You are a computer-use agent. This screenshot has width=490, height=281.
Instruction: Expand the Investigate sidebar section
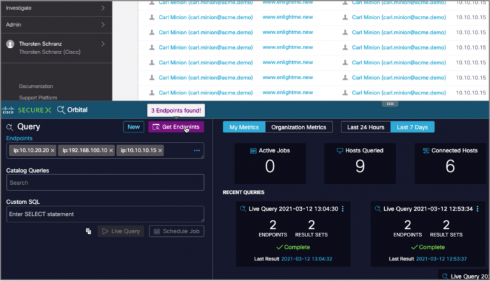(x=103, y=8)
